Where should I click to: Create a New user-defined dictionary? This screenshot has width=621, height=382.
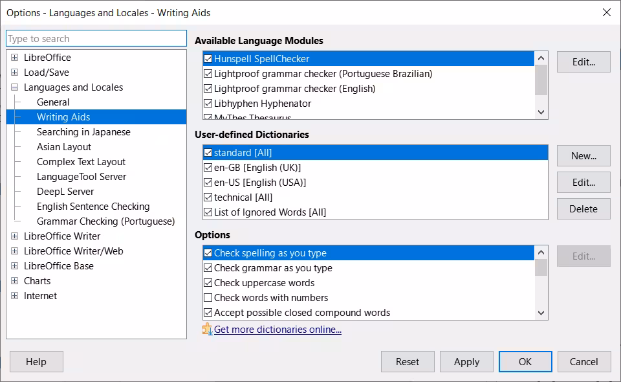coord(583,156)
